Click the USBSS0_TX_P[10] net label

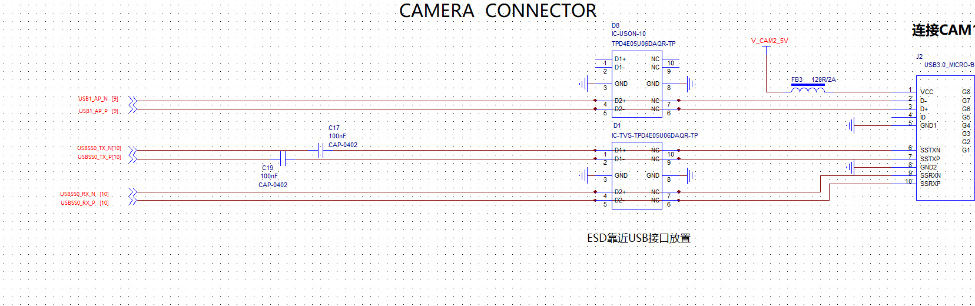pyautogui.click(x=99, y=157)
